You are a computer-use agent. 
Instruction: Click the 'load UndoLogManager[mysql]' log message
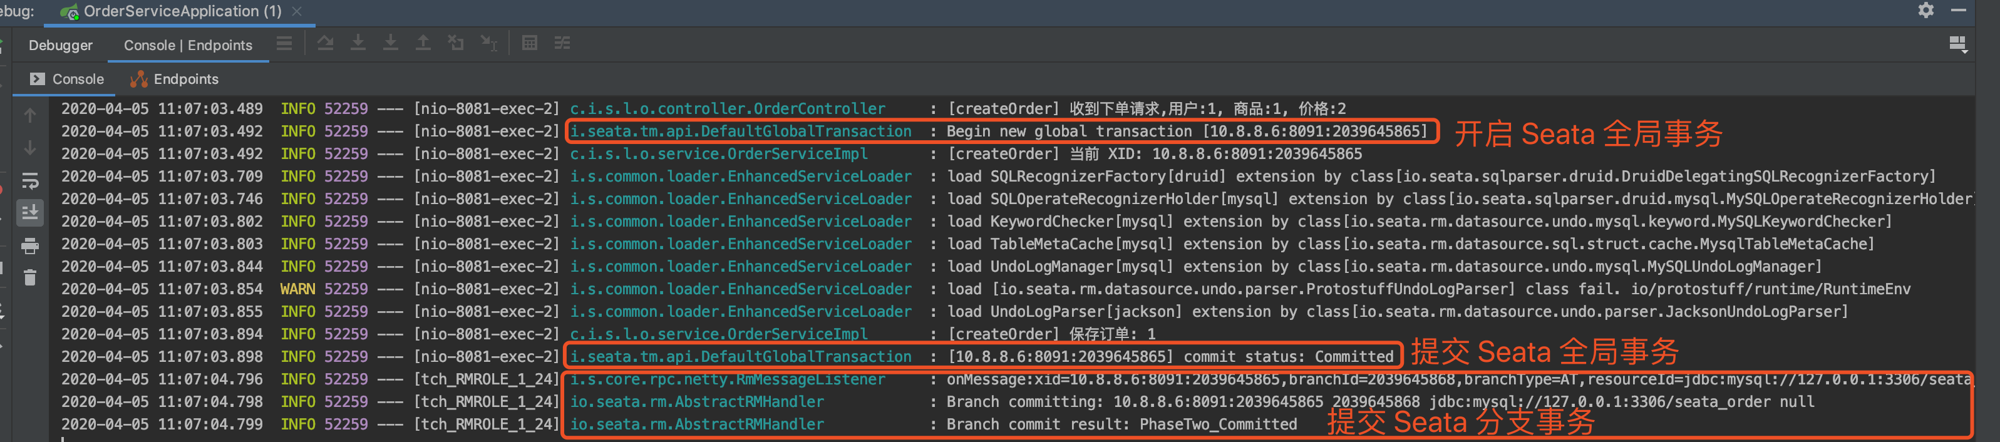1384,267
